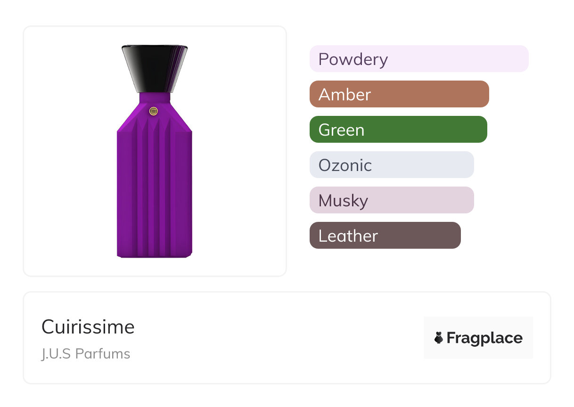Viewport: 574px width, 407px height.
Task: Click the Green label text
Action: click(x=341, y=130)
